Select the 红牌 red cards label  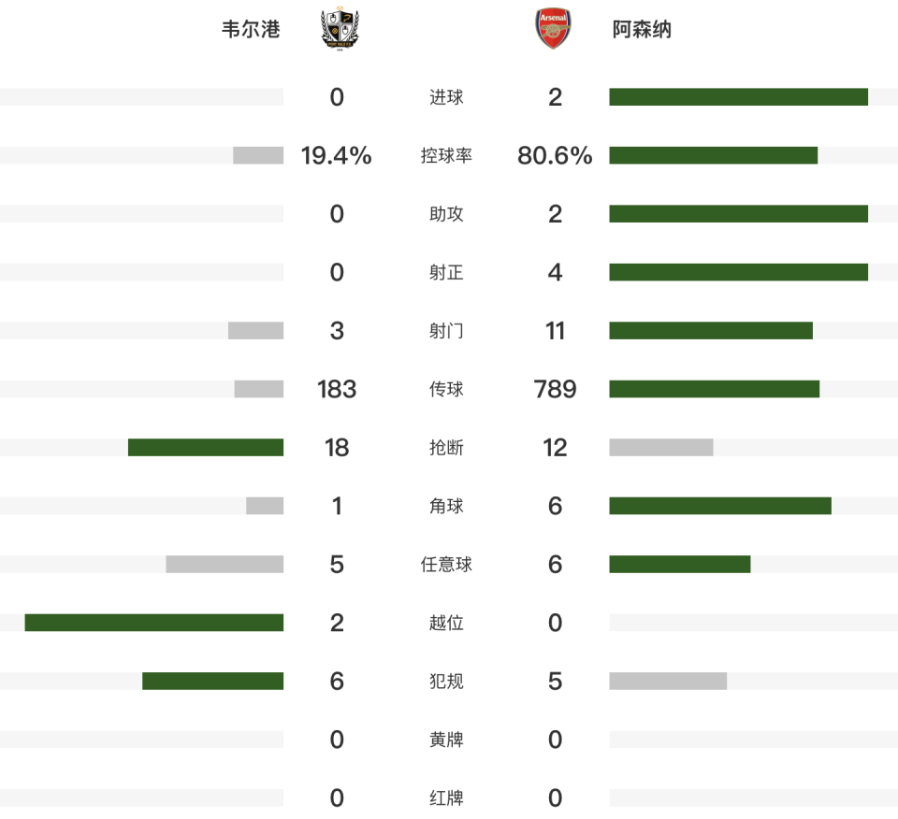tap(446, 798)
